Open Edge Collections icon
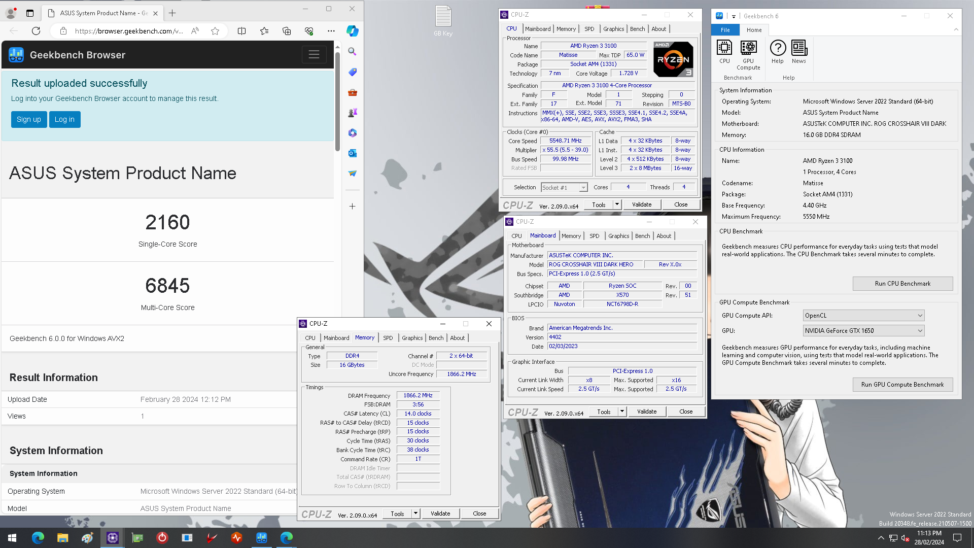974x548 pixels. pyautogui.click(x=287, y=31)
